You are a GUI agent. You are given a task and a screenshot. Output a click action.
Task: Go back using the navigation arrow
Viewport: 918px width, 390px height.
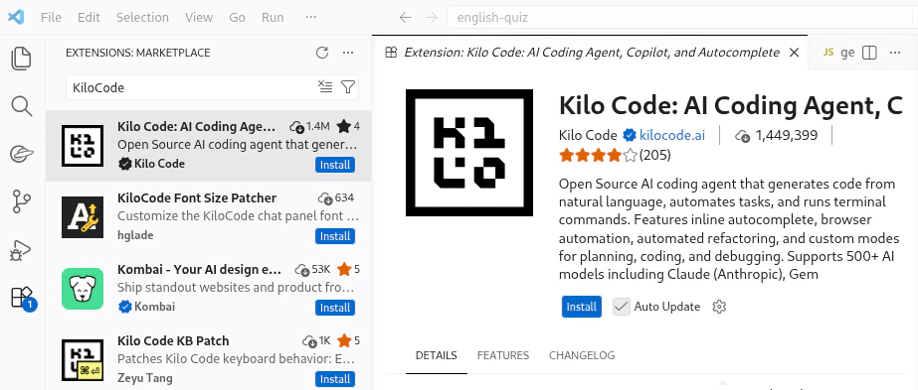405,18
